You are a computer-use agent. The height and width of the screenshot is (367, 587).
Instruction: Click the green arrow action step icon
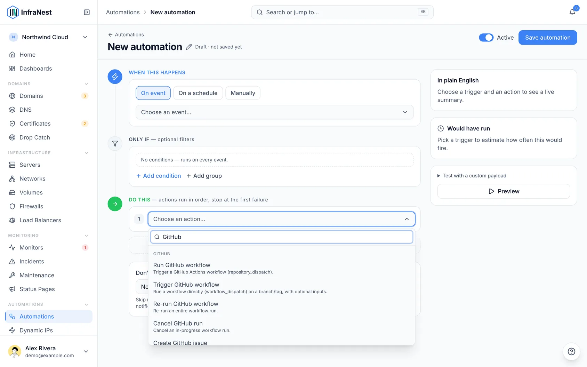click(115, 204)
